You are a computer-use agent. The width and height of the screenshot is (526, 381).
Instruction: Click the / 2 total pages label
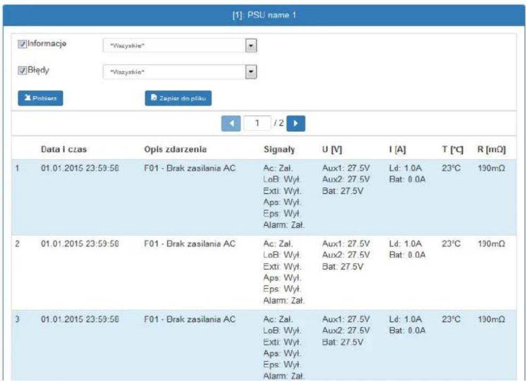pos(279,123)
